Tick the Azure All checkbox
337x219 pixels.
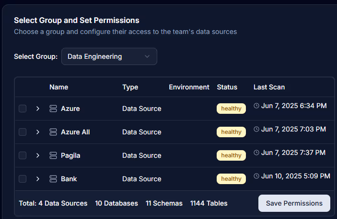pos(23,132)
